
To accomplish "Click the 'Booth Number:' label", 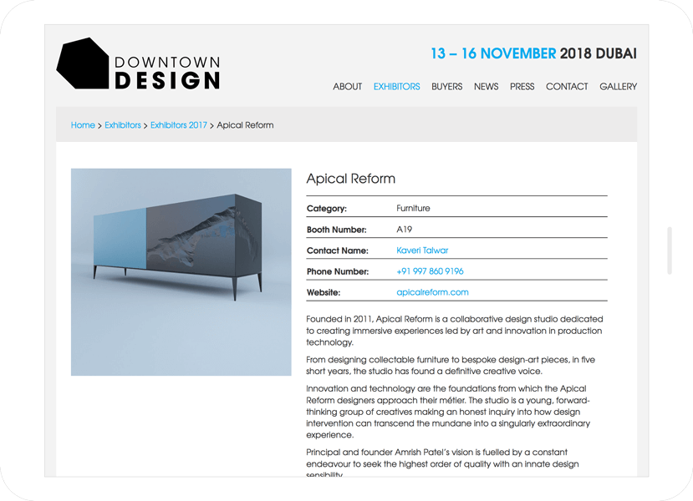I will [336, 230].
